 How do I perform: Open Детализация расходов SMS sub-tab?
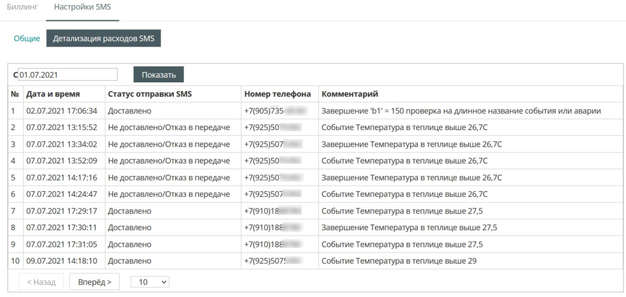click(x=104, y=38)
